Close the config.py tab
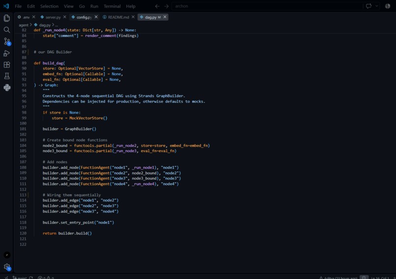The width and height of the screenshot is (396, 279). (x=96, y=17)
